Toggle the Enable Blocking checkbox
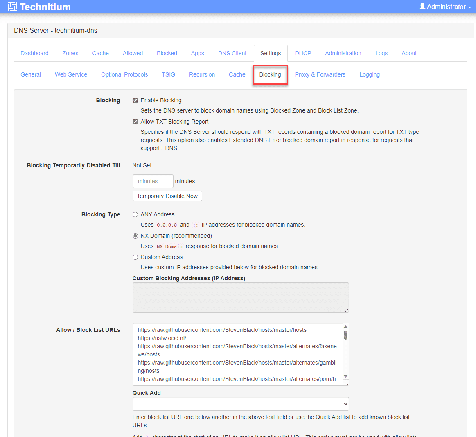 (x=135, y=100)
